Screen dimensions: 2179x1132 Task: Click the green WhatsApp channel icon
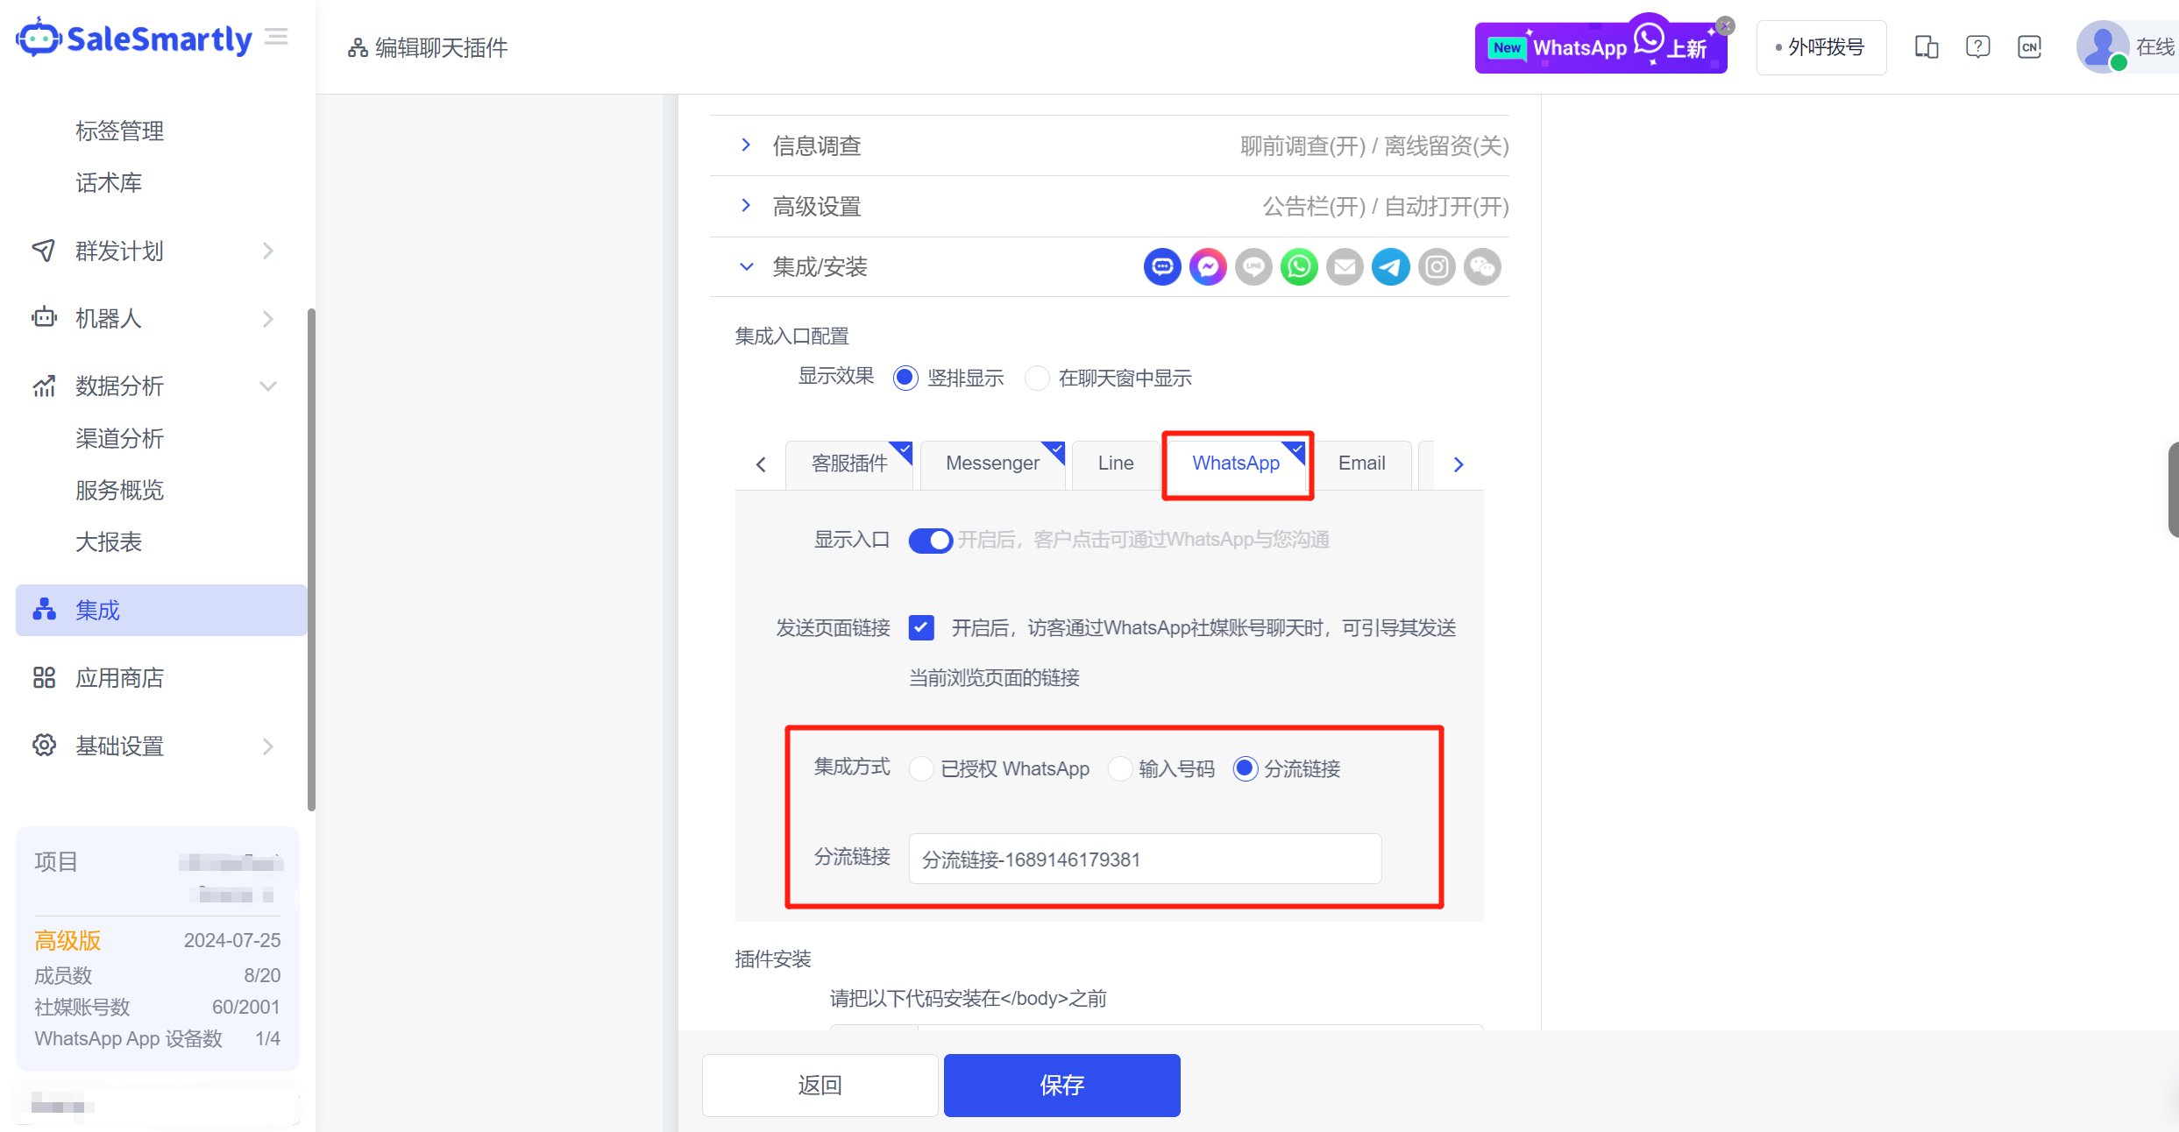click(x=1299, y=267)
